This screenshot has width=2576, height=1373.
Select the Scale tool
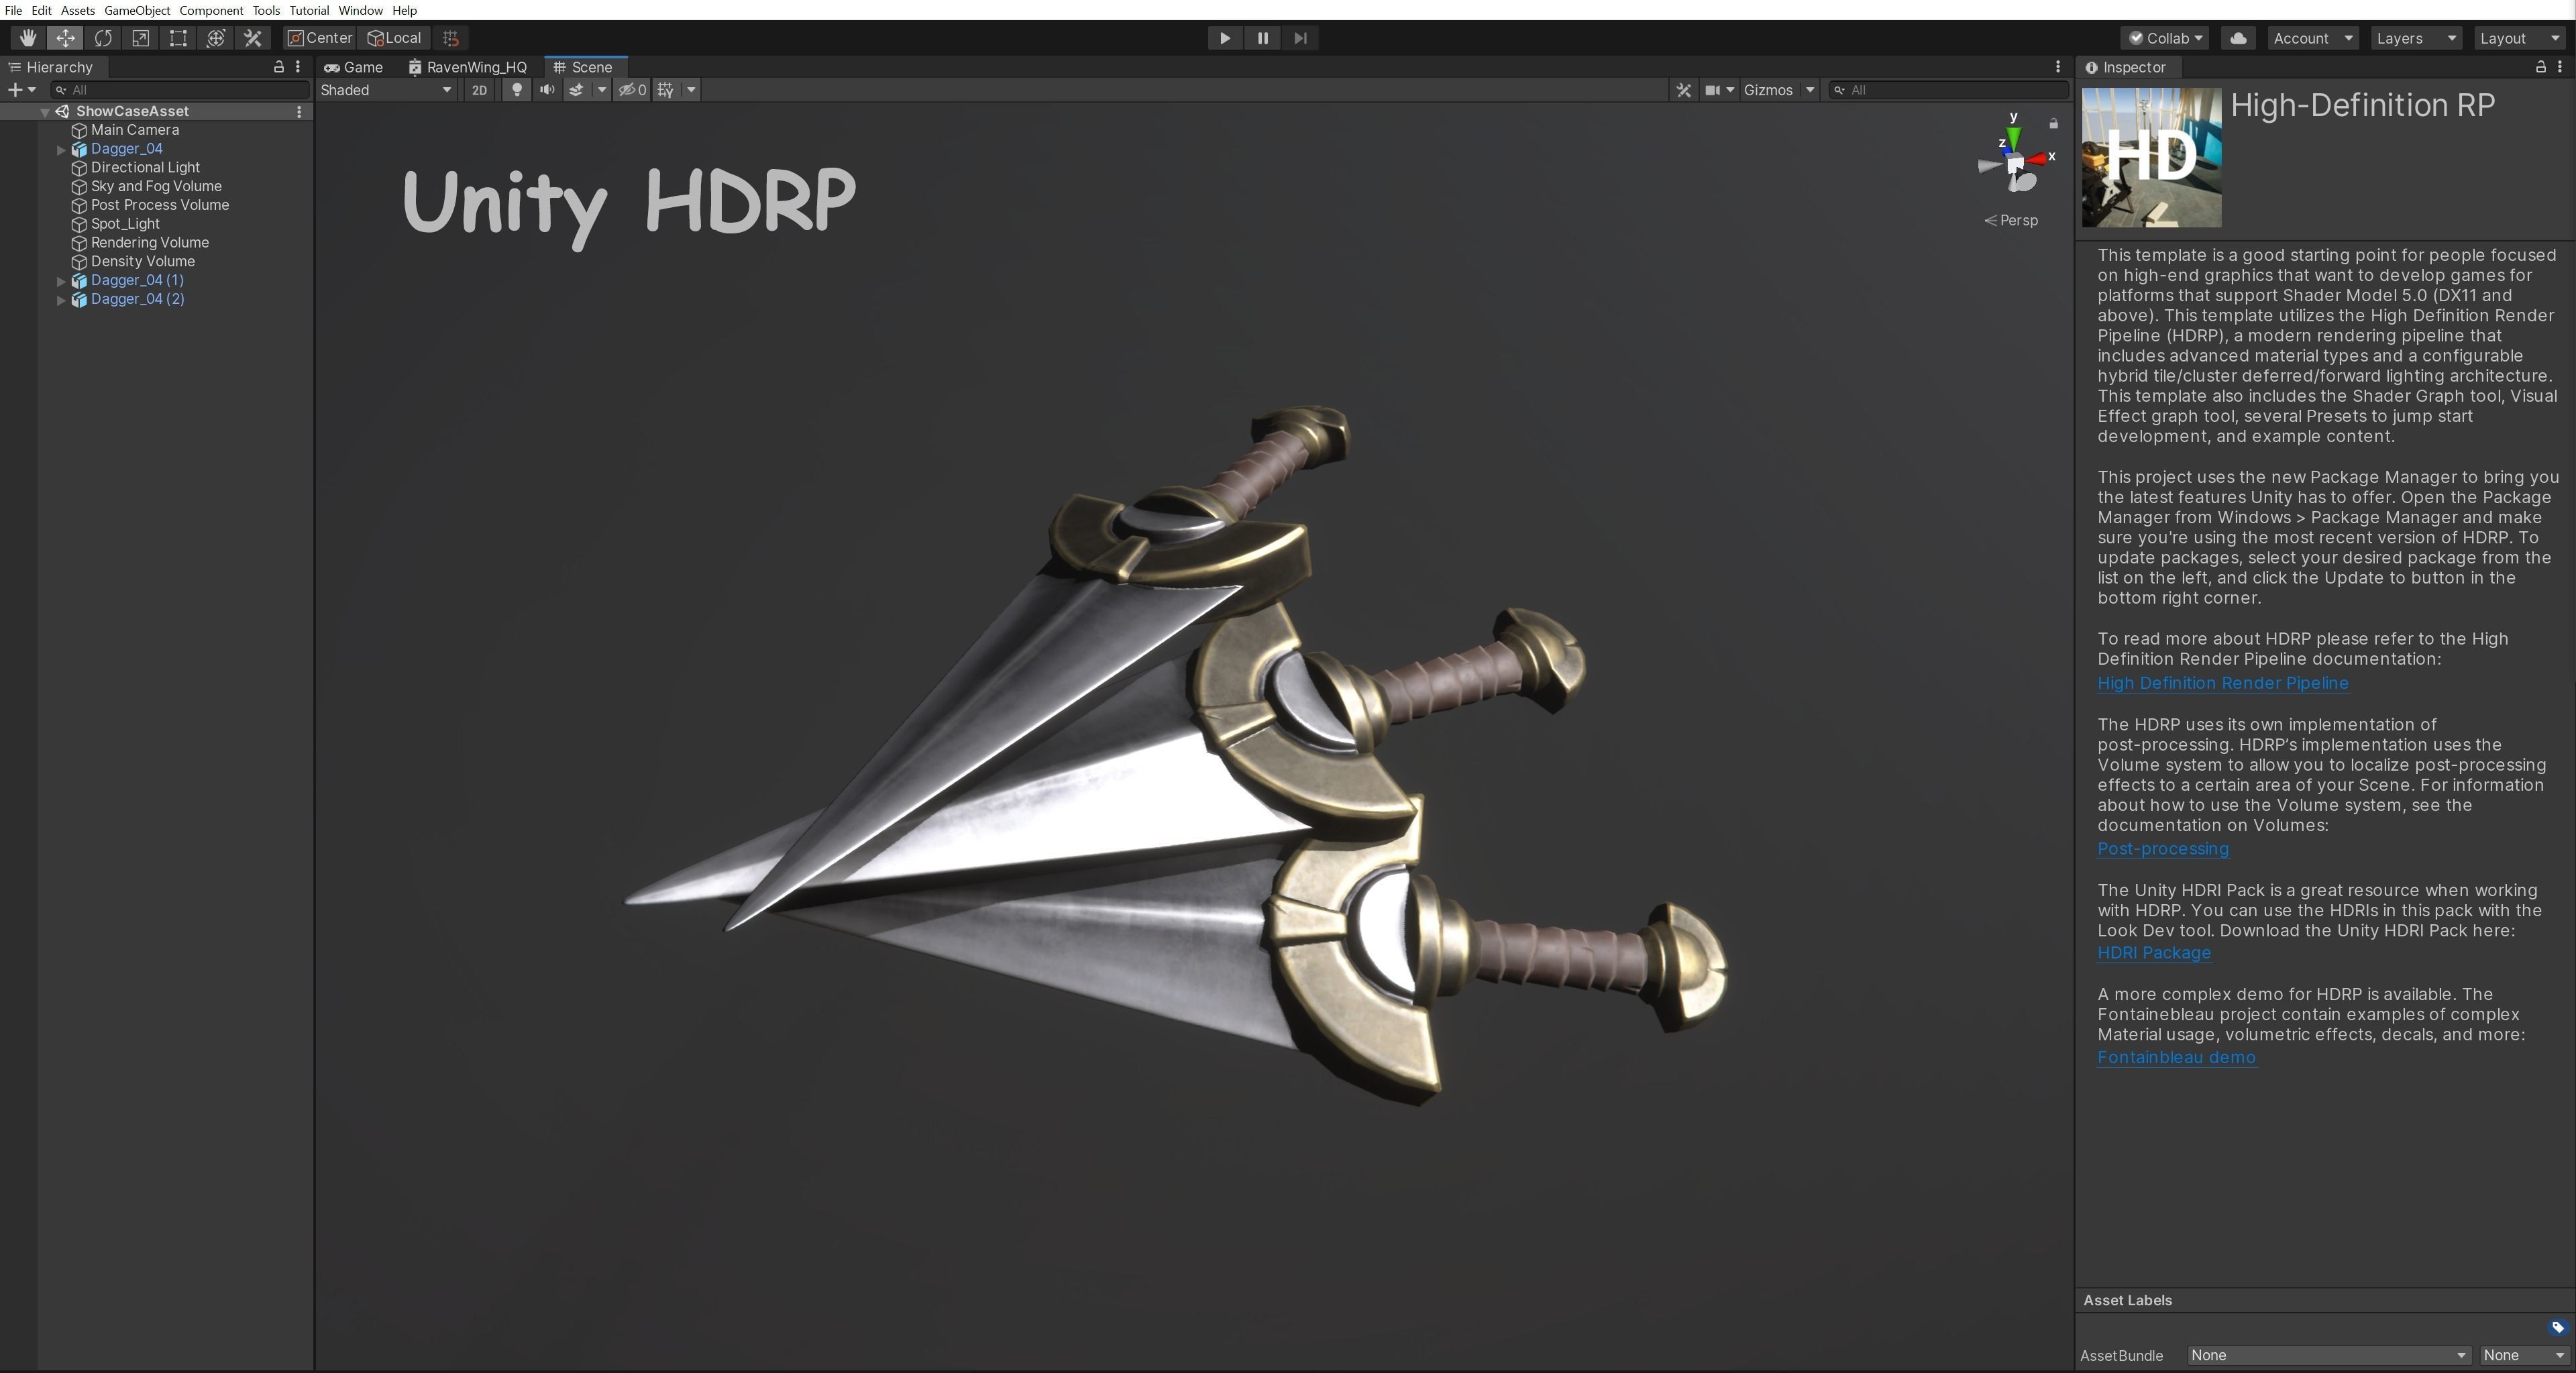141,38
